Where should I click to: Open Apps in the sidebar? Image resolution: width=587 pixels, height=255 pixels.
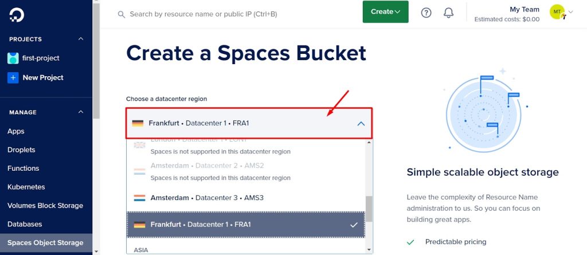[x=15, y=131]
